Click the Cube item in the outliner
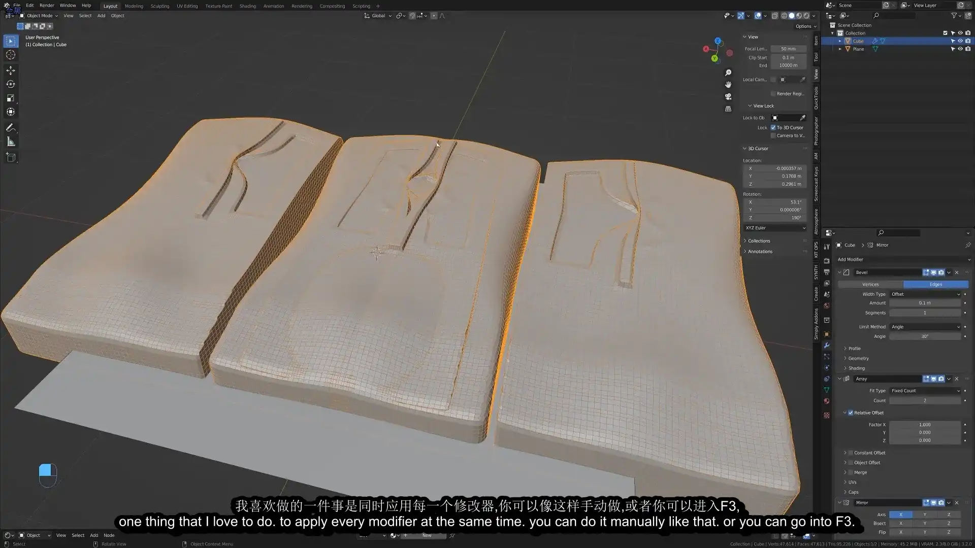 858,41
